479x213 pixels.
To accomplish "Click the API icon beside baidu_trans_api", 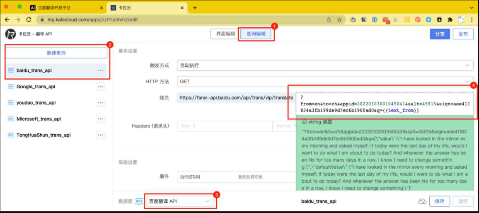I will tap(11, 70).
